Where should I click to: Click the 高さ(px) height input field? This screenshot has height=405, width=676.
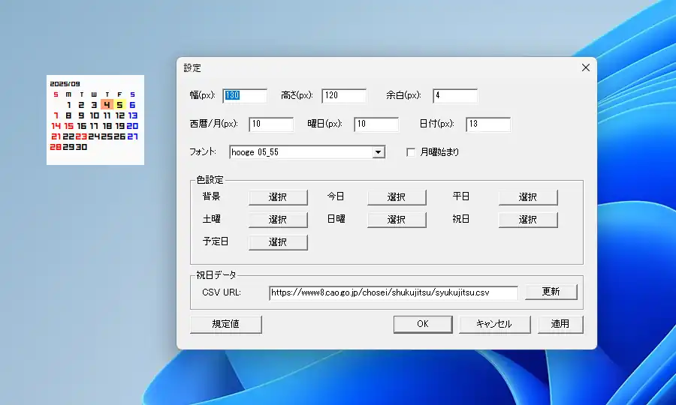point(343,95)
